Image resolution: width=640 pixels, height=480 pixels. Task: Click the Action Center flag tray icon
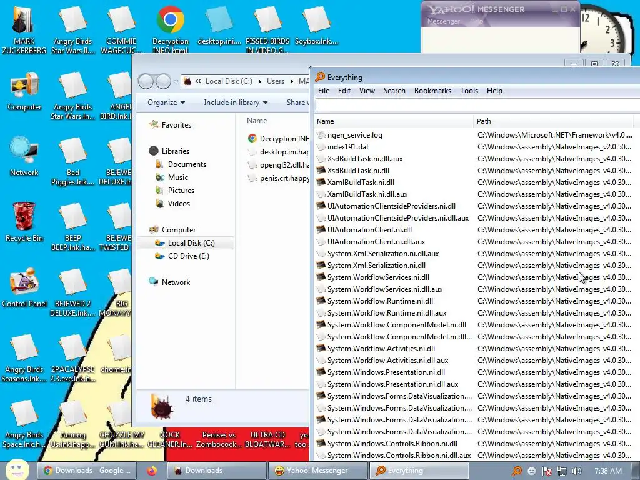click(547, 471)
